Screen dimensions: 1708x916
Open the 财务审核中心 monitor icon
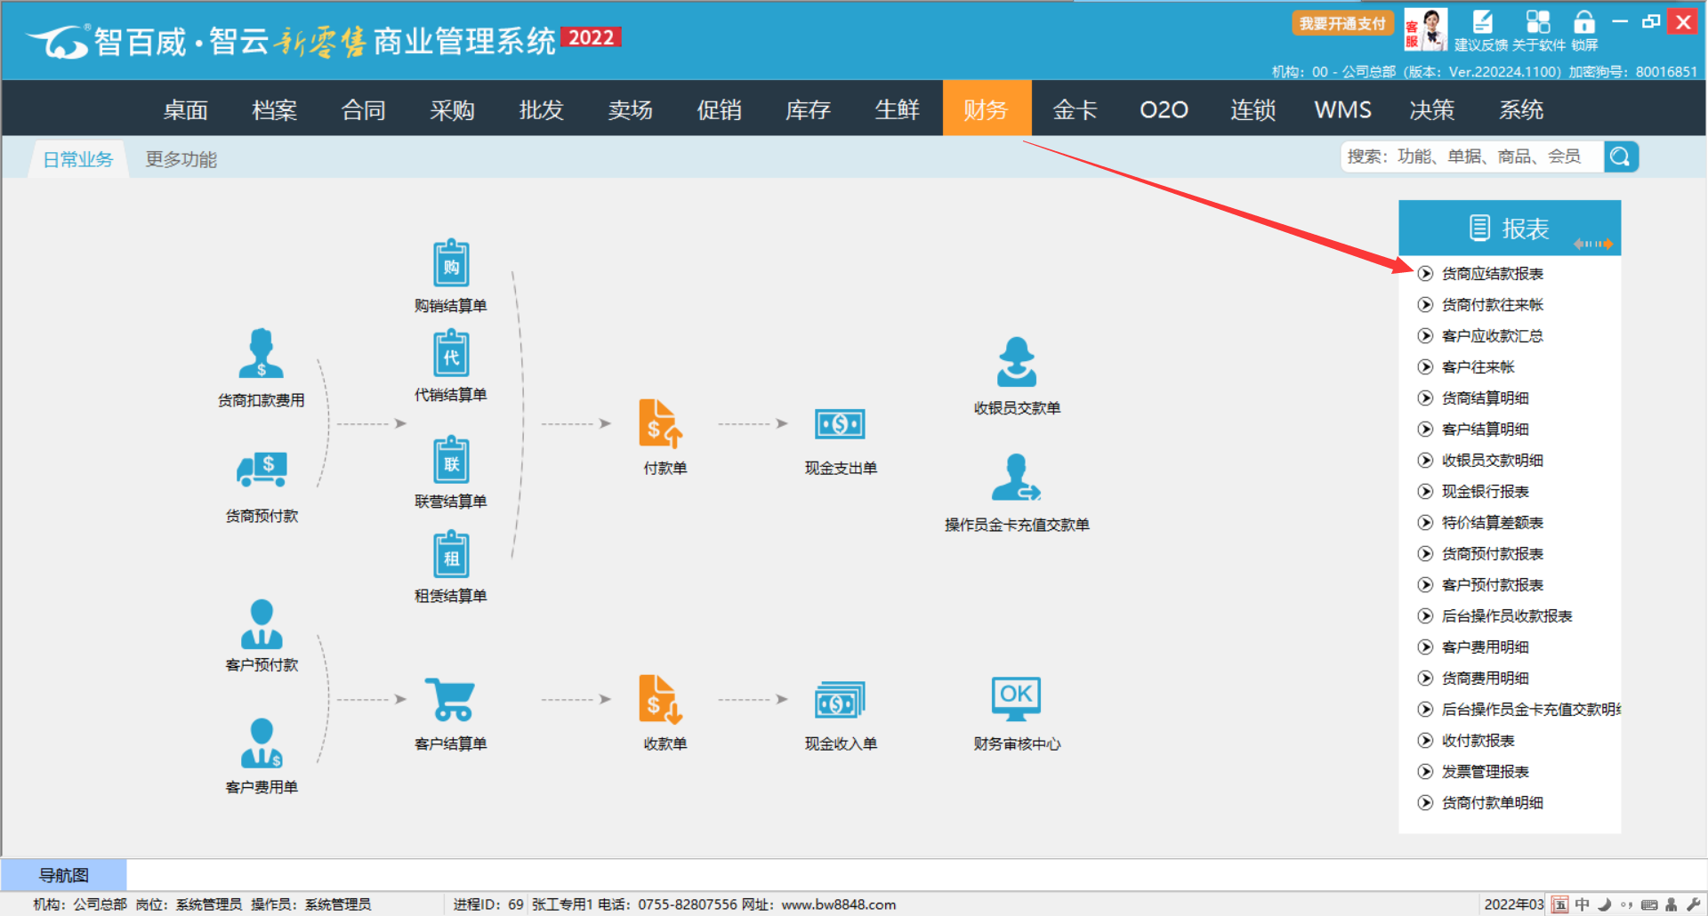[x=1016, y=699]
